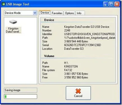
Task: Click the volume size '3 861 057 536 Bytes'
Action: 76,74
